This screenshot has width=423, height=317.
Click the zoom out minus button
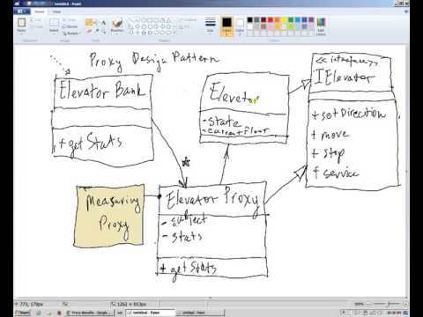tap(368, 304)
